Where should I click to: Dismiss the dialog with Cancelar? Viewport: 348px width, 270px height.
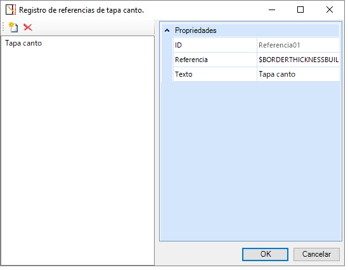click(316, 254)
